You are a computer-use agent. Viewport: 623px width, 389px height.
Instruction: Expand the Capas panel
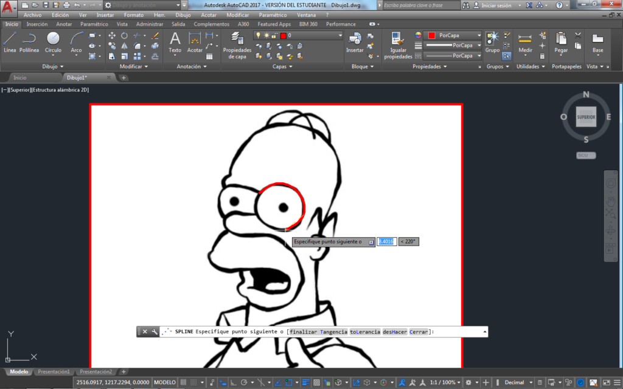282,67
